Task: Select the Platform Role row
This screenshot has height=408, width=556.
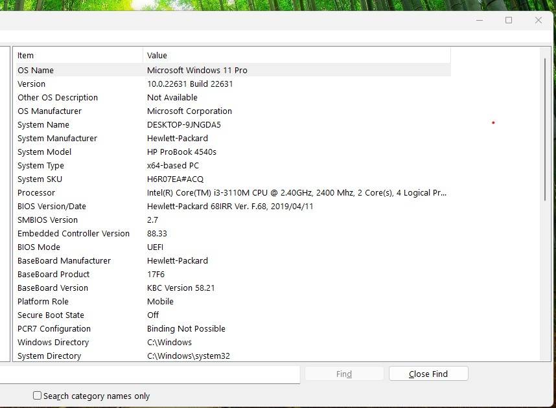Action: pos(194,301)
